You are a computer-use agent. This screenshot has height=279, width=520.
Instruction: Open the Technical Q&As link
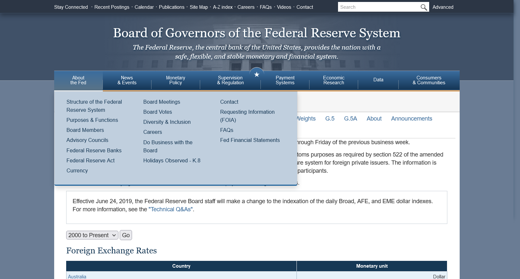pos(171,210)
